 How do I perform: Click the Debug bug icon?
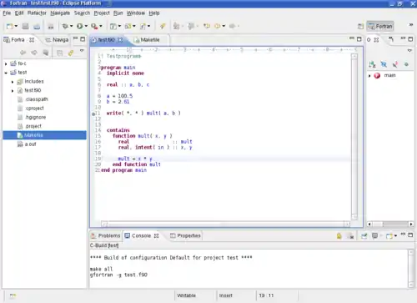[65, 26]
